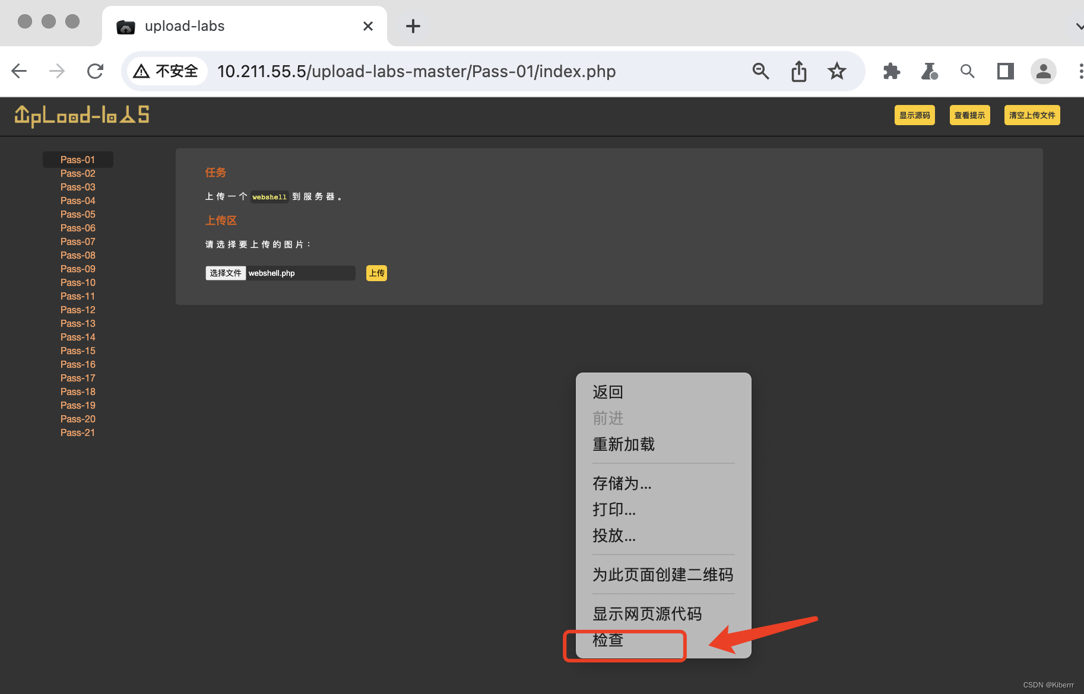
Task: Click the yellow 上传 button
Action: coord(376,273)
